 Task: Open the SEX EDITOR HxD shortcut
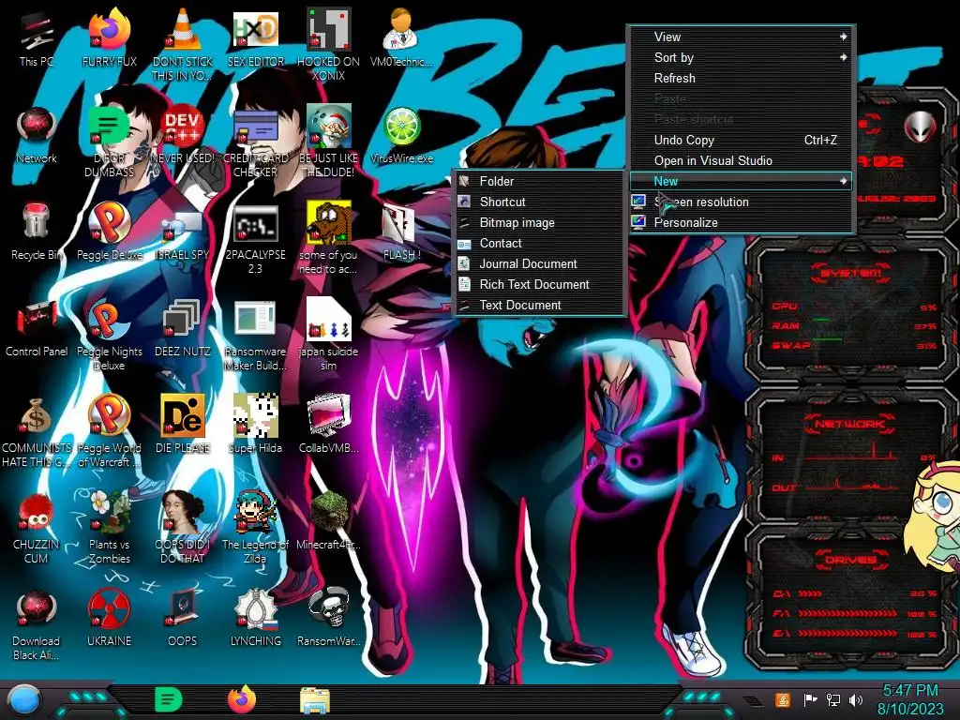click(x=255, y=38)
